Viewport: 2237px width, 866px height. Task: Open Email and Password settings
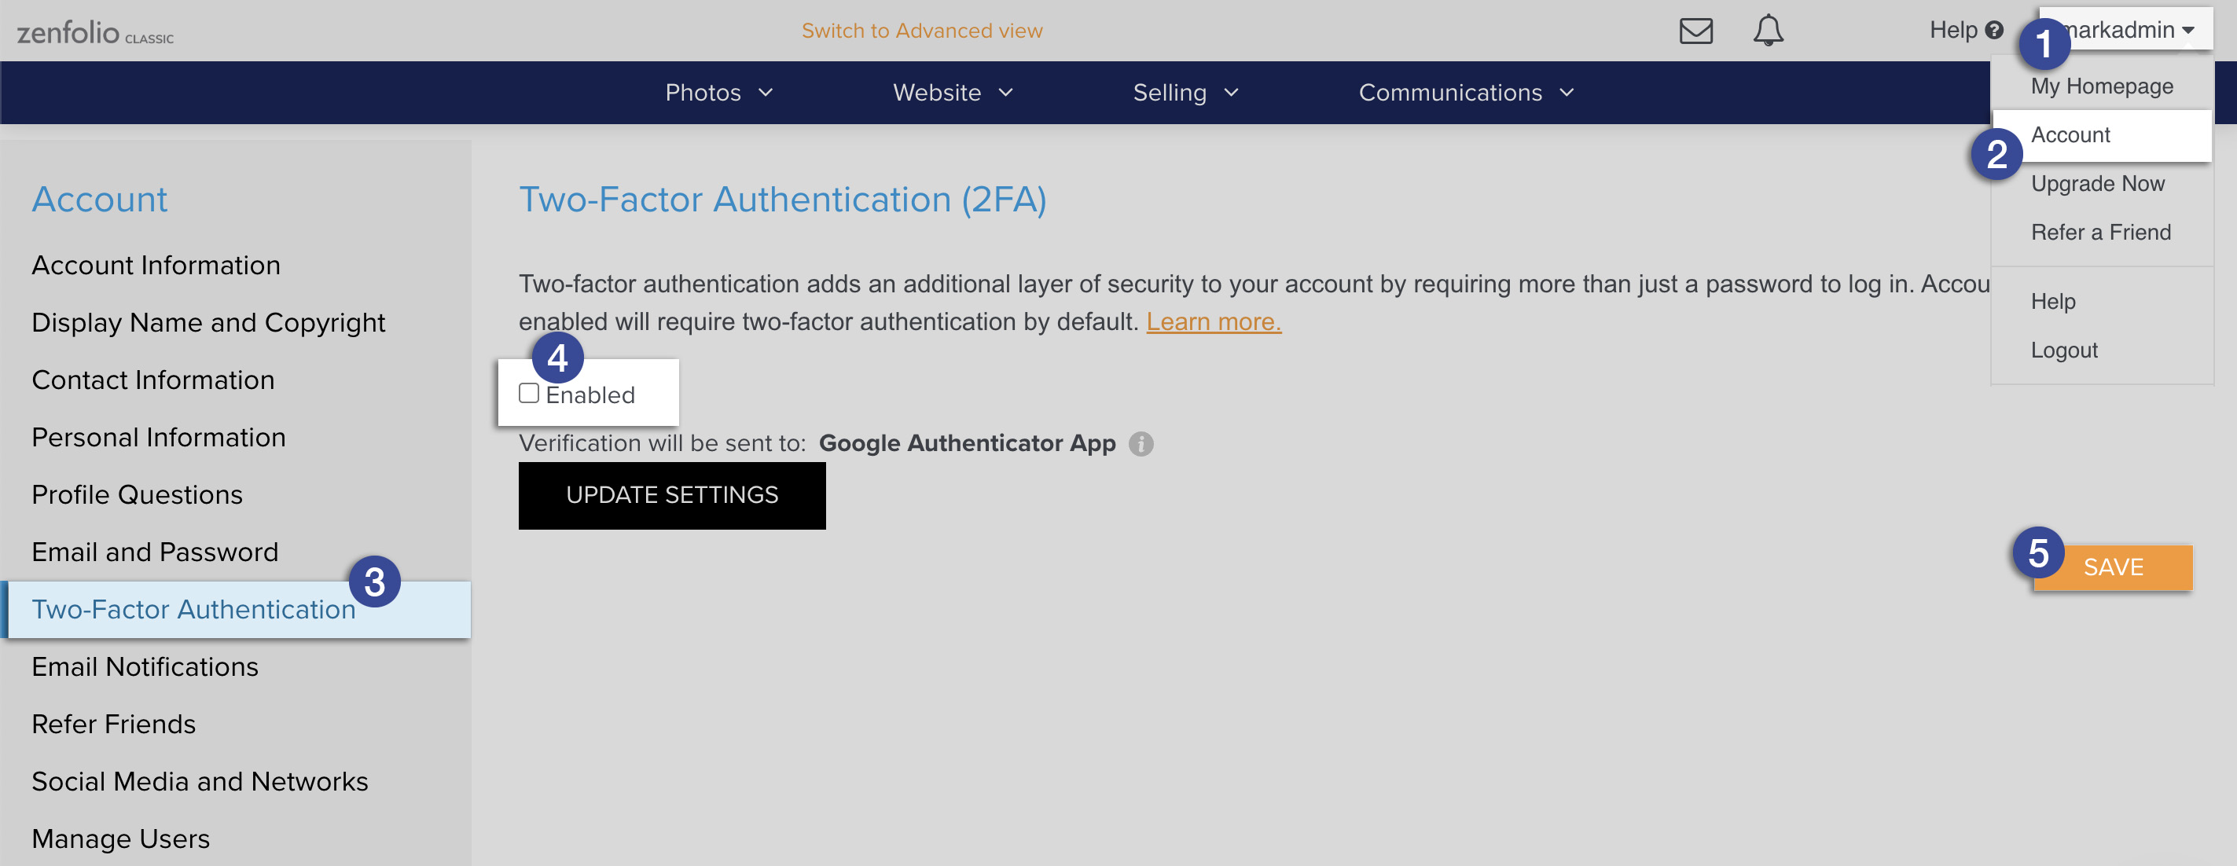click(155, 551)
